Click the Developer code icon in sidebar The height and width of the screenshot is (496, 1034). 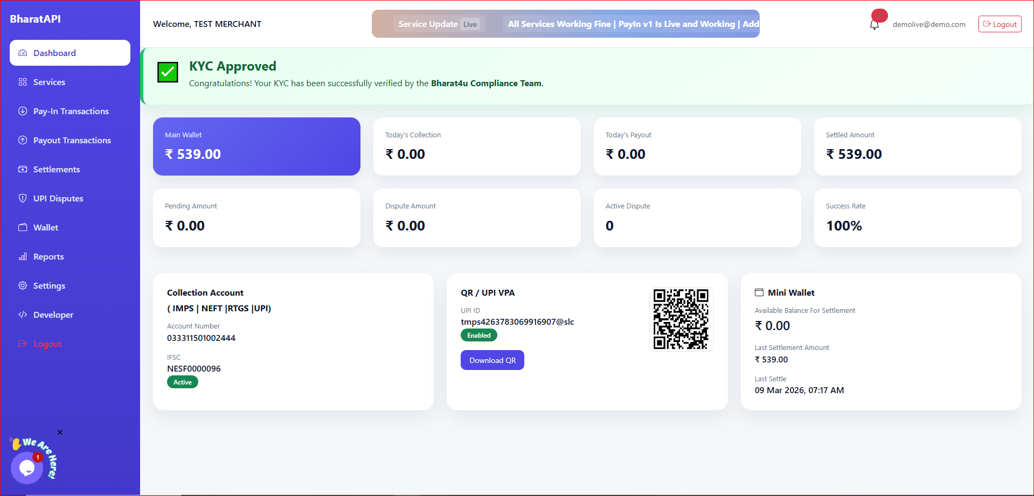(23, 315)
